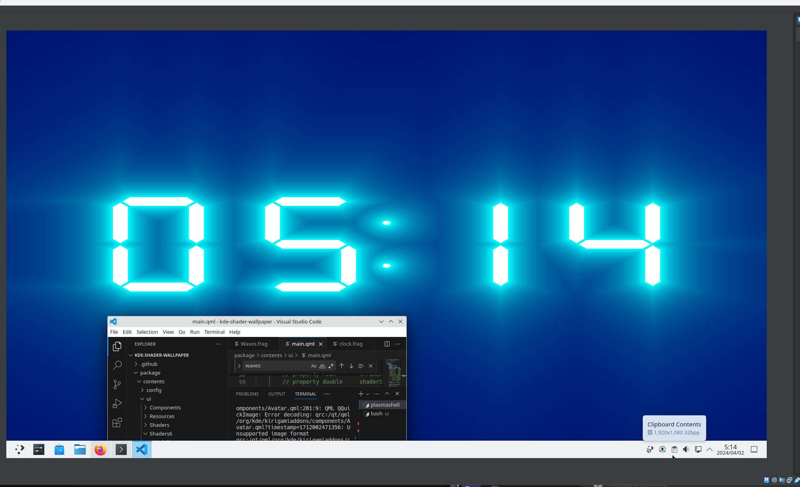
Task: Expand the .github folder
Action: [x=149, y=364]
